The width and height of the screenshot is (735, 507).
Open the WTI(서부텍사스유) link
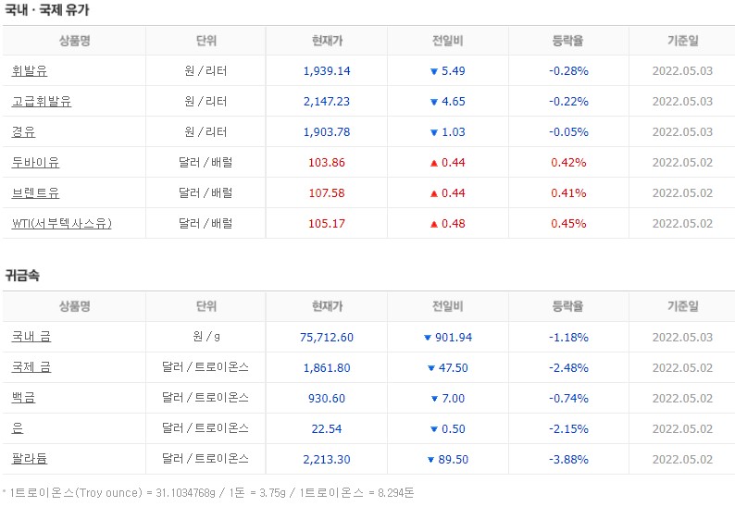(61, 224)
